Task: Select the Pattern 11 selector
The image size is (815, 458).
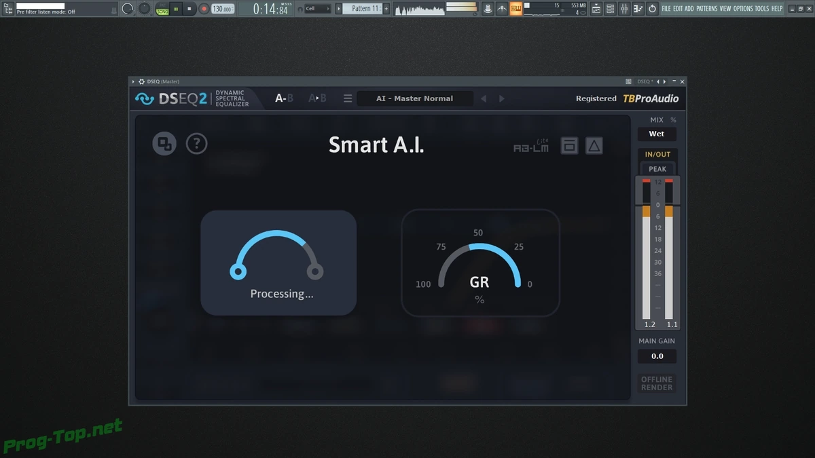Action: (363, 9)
